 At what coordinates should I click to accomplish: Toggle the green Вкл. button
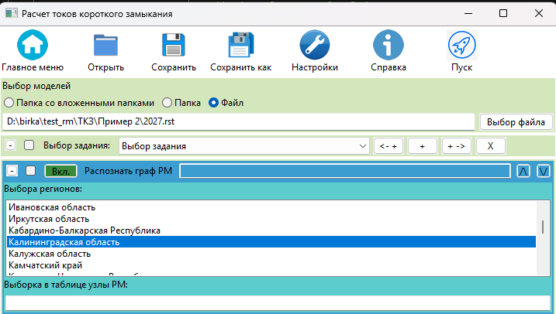tap(60, 171)
